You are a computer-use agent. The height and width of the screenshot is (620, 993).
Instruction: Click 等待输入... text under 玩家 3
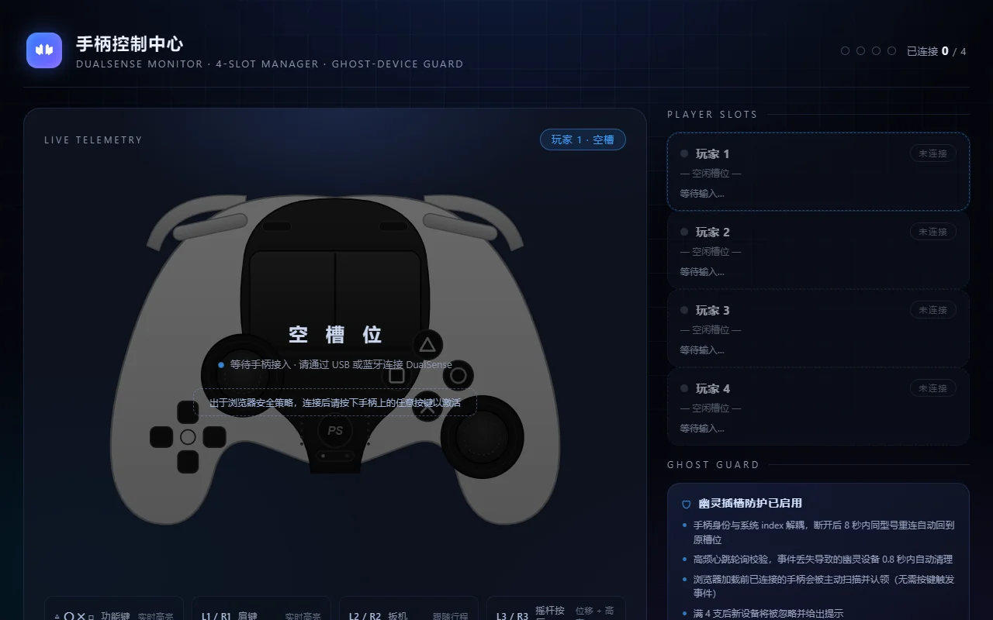(702, 350)
